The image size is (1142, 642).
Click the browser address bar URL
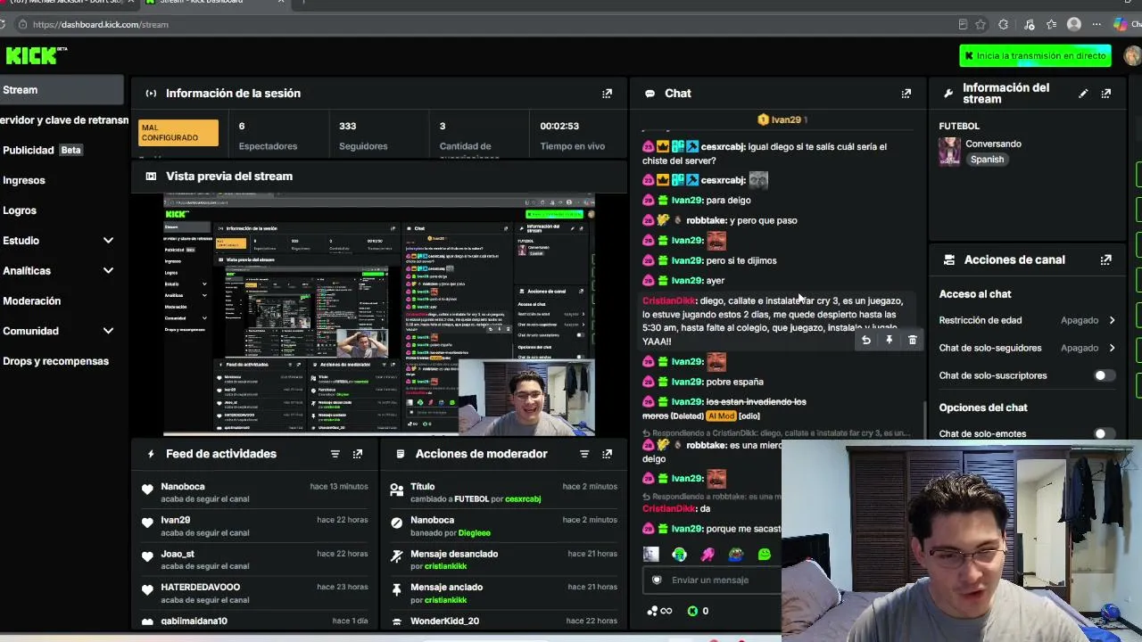tap(101, 24)
